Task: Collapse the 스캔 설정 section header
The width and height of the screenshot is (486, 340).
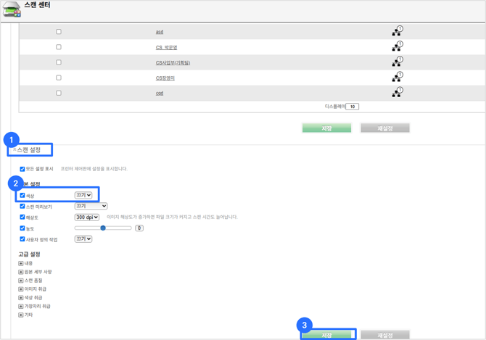Action: click(x=27, y=150)
